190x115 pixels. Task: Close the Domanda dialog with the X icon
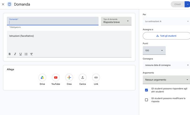tap(3, 4)
